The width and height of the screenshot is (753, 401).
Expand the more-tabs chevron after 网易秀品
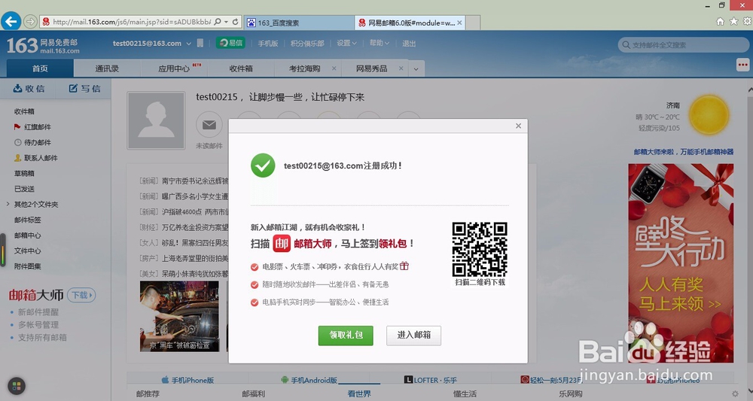coord(416,69)
